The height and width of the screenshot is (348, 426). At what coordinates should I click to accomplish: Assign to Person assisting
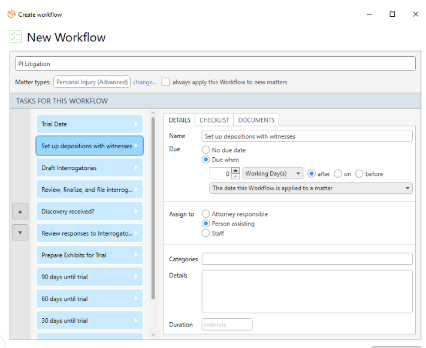(x=206, y=224)
